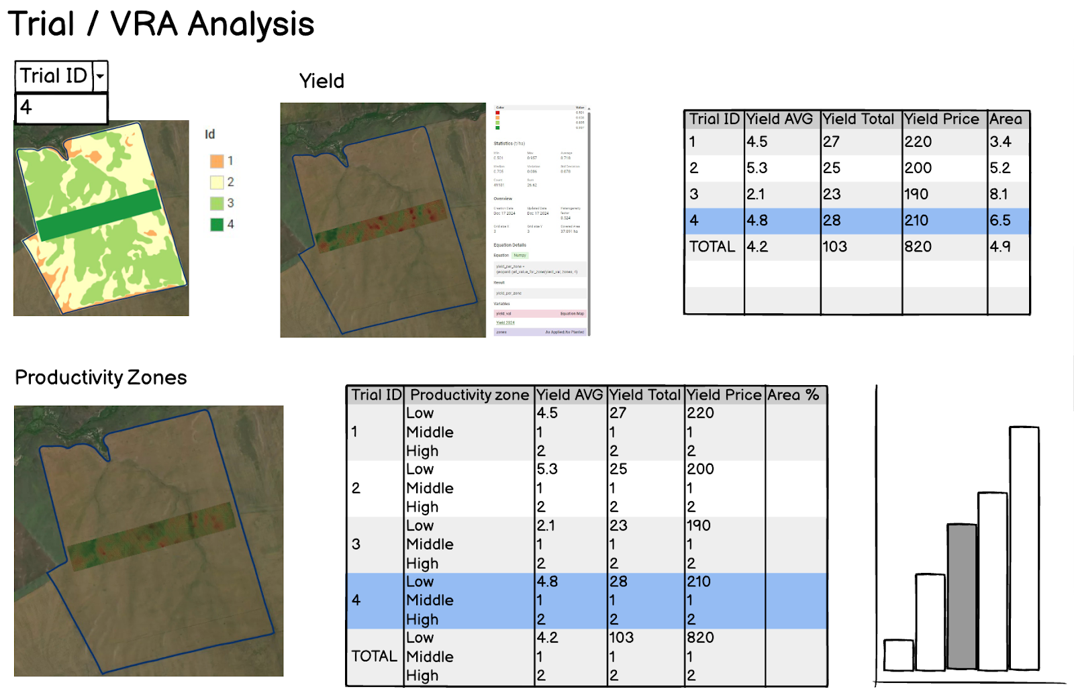This screenshot has width=1074, height=693.
Task: Select the TOTAL row in top summary table
Action: coord(856,247)
